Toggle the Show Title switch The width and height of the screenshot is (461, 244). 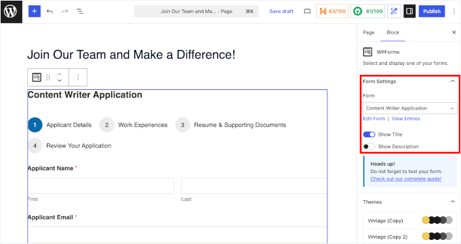[x=369, y=135]
